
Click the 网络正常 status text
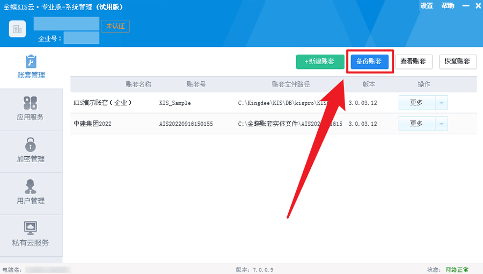point(457,270)
